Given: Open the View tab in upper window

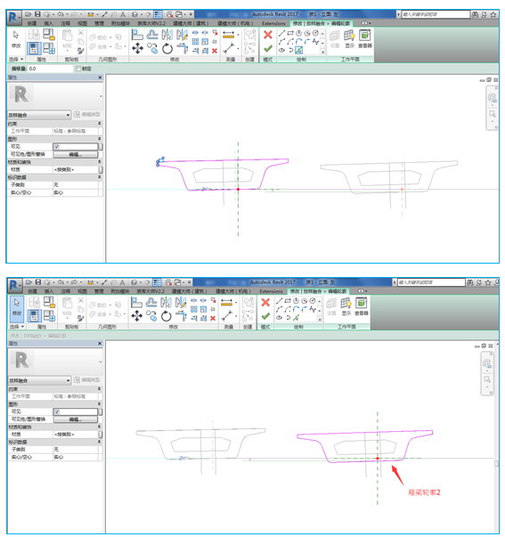Looking at the screenshot, I should coord(82,23).
